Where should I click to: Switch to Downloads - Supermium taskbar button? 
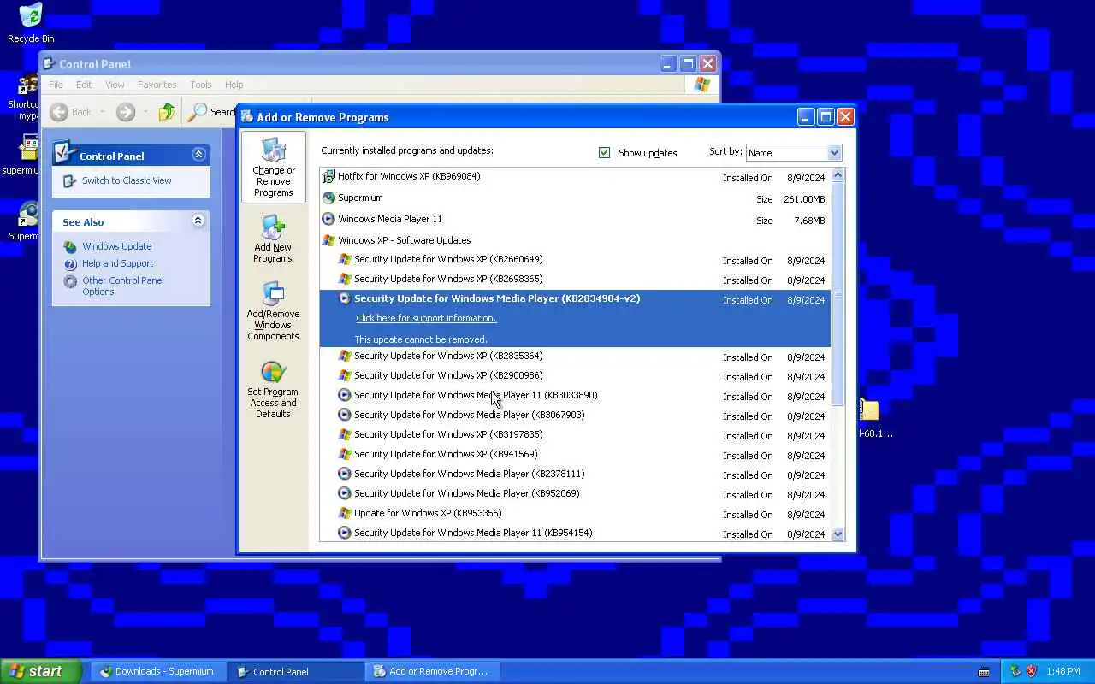(159, 671)
